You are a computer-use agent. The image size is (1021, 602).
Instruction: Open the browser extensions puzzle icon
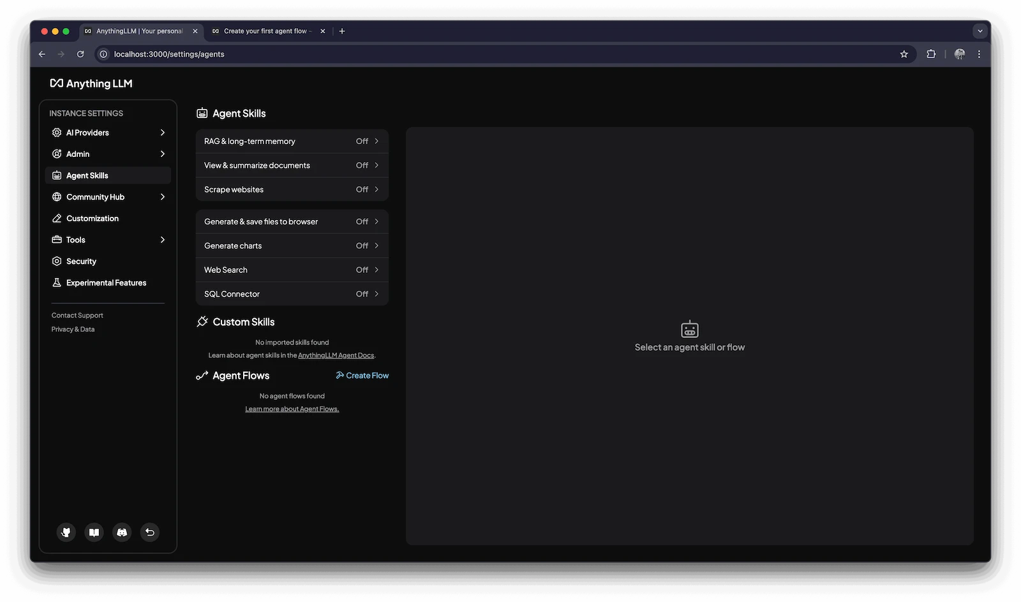coord(931,54)
